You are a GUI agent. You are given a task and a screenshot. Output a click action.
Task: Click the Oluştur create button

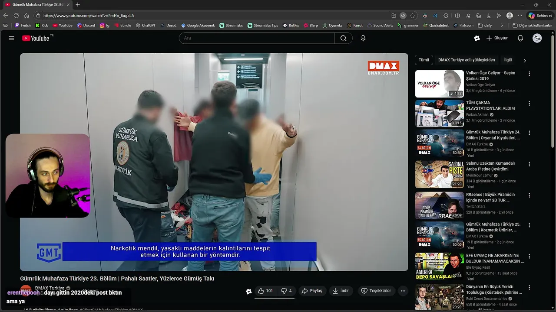click(497, 38)
